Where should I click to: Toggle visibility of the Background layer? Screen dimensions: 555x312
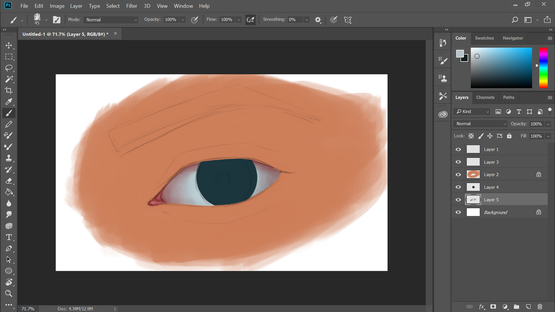click(458, 212)
